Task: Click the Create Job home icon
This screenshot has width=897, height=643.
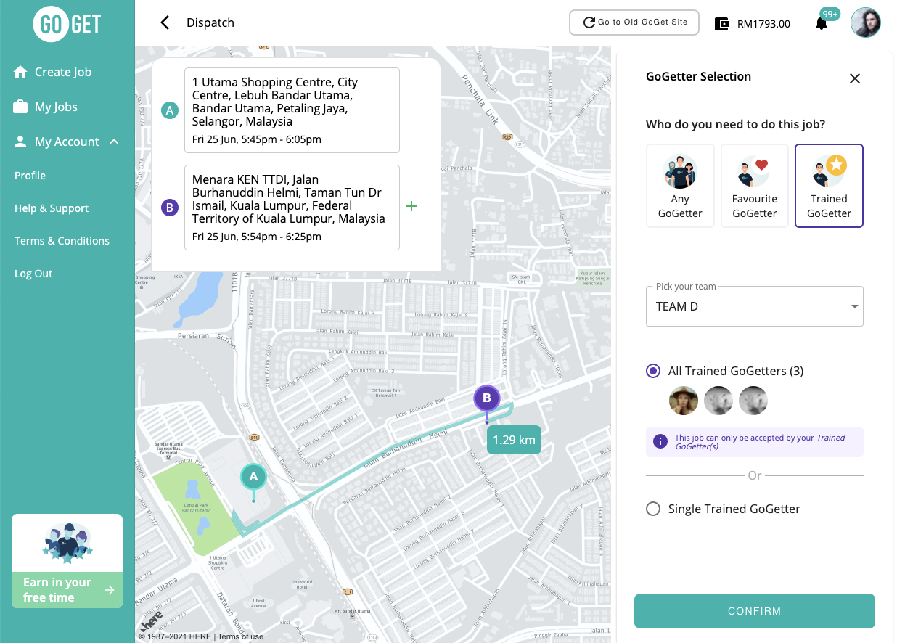Action: 20,72
